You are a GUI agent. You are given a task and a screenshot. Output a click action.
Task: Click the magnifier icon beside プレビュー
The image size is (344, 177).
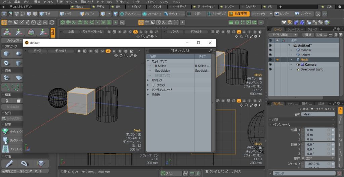(x=318, y=14)
